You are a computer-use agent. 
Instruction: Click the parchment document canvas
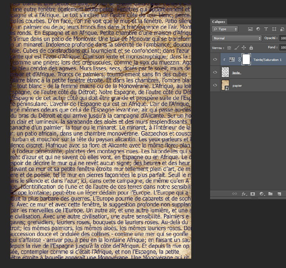point(101,131)
